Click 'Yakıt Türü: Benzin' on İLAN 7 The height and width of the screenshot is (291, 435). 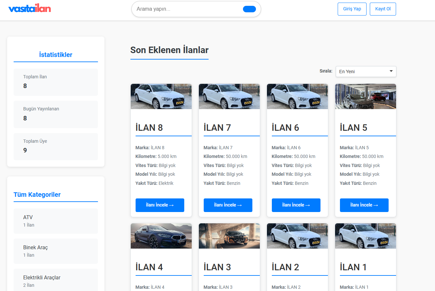point(222,183)
